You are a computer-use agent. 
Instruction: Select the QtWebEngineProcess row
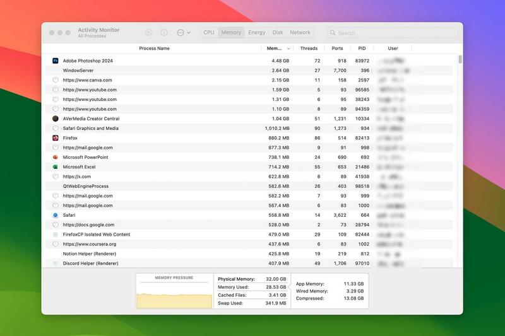[x=249, y=186]
